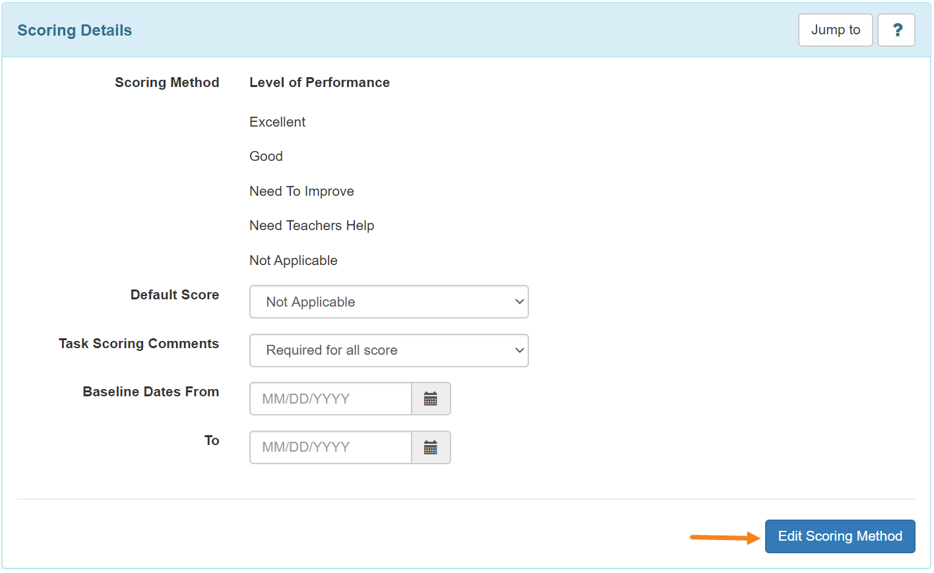
Task: Click the Scoring Method label
Action: click(x=167, y=82)
